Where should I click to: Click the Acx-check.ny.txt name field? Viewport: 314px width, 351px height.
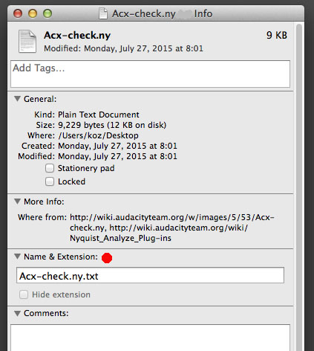click(150, 275)
